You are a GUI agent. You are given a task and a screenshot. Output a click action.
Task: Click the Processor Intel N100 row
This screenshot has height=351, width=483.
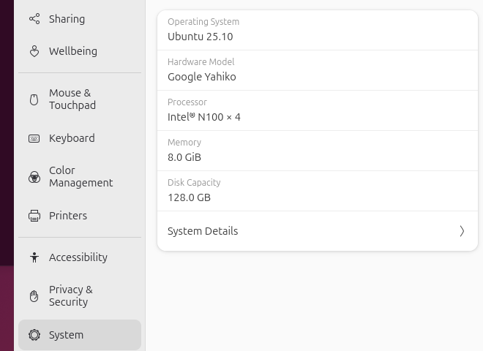click(317, 110)
